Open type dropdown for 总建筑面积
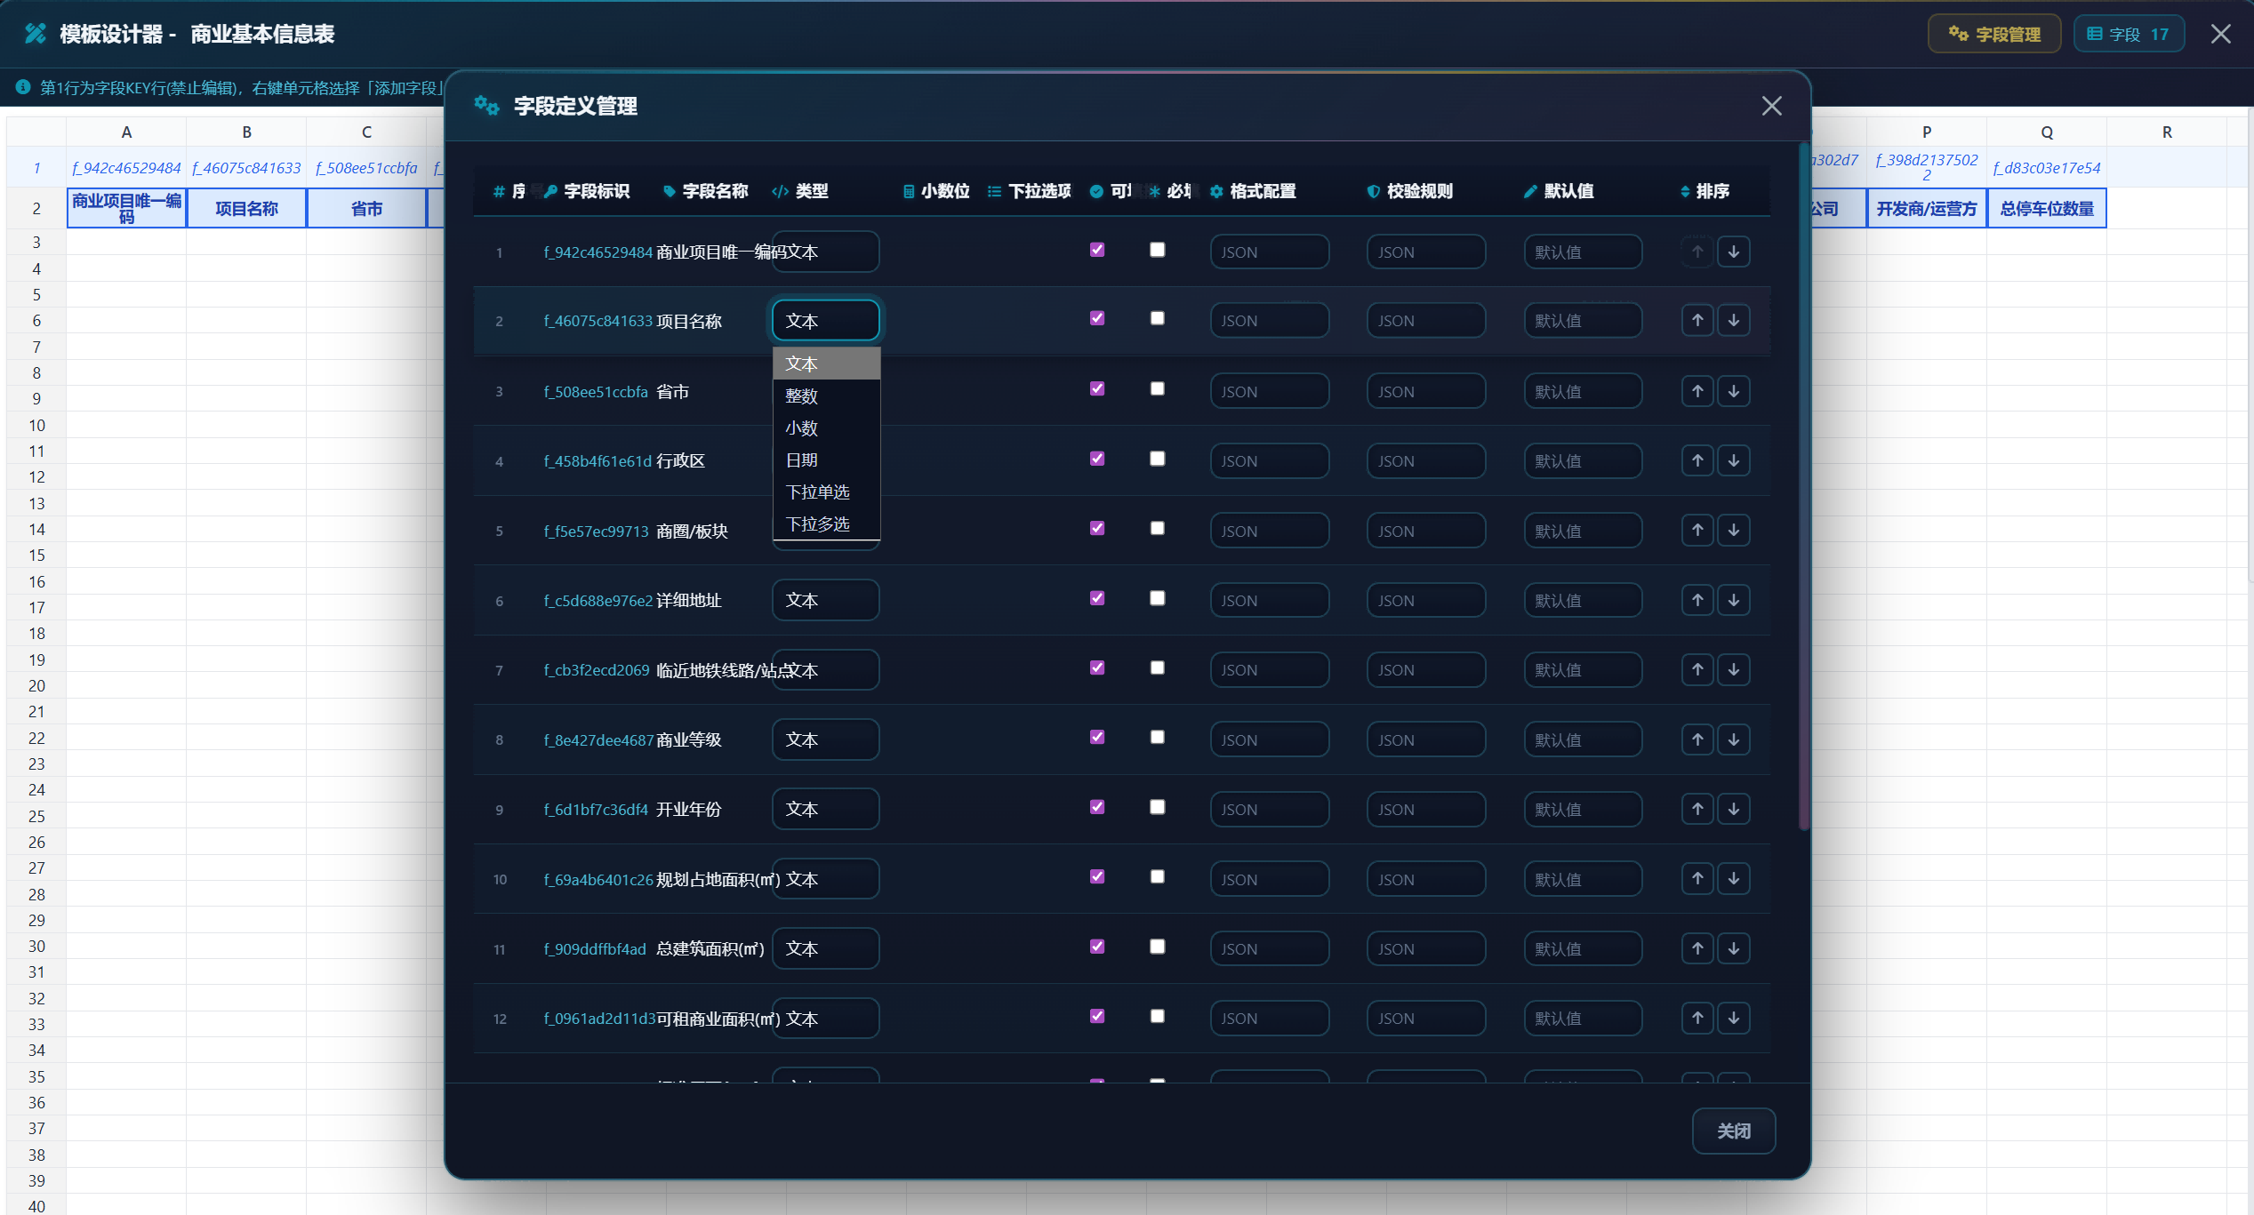Viewport: 2254px width, 1215px height. coord(825,948)
